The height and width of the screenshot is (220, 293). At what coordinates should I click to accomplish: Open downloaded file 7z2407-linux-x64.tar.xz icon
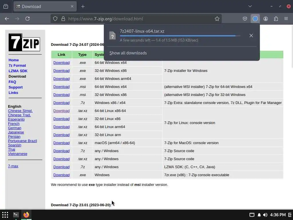click(112, 36)
